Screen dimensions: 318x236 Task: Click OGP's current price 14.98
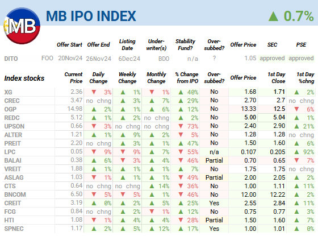pyautogui.click(x=75, y=109)
